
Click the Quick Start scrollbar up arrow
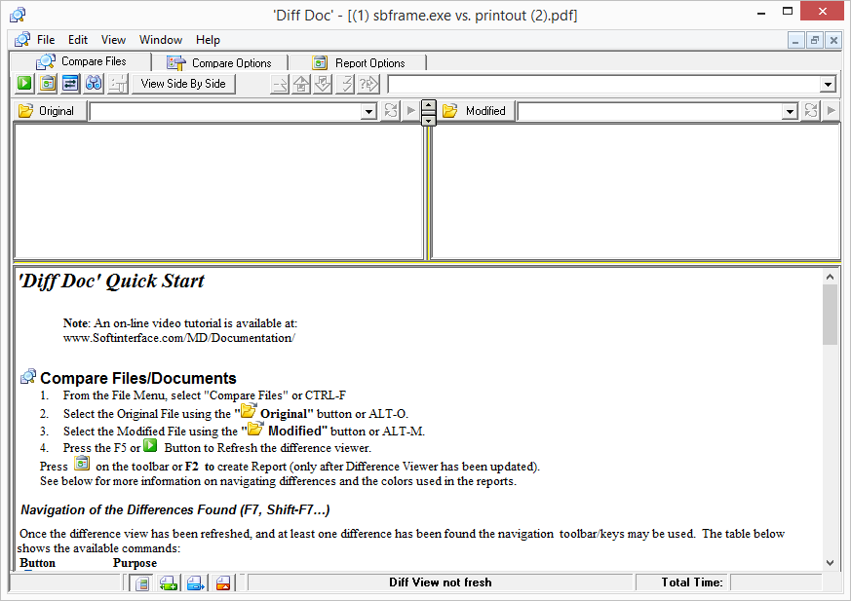(x=830, y=277)
